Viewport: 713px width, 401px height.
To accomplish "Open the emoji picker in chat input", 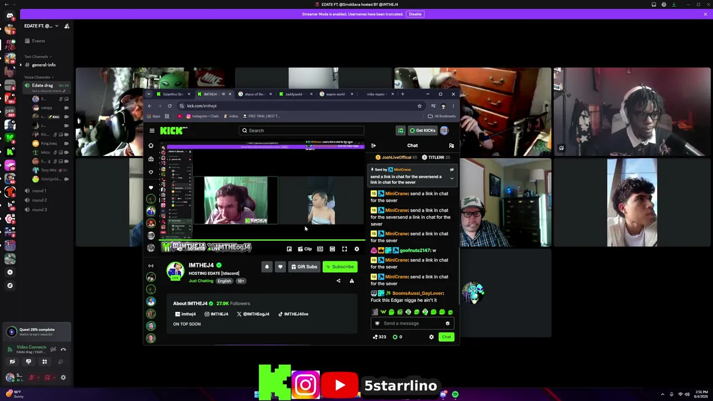I will click(447, 323).
